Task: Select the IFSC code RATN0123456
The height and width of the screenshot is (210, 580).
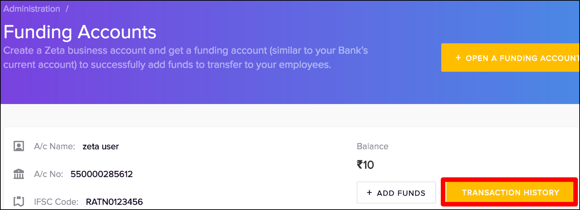Action: [114, 202]
